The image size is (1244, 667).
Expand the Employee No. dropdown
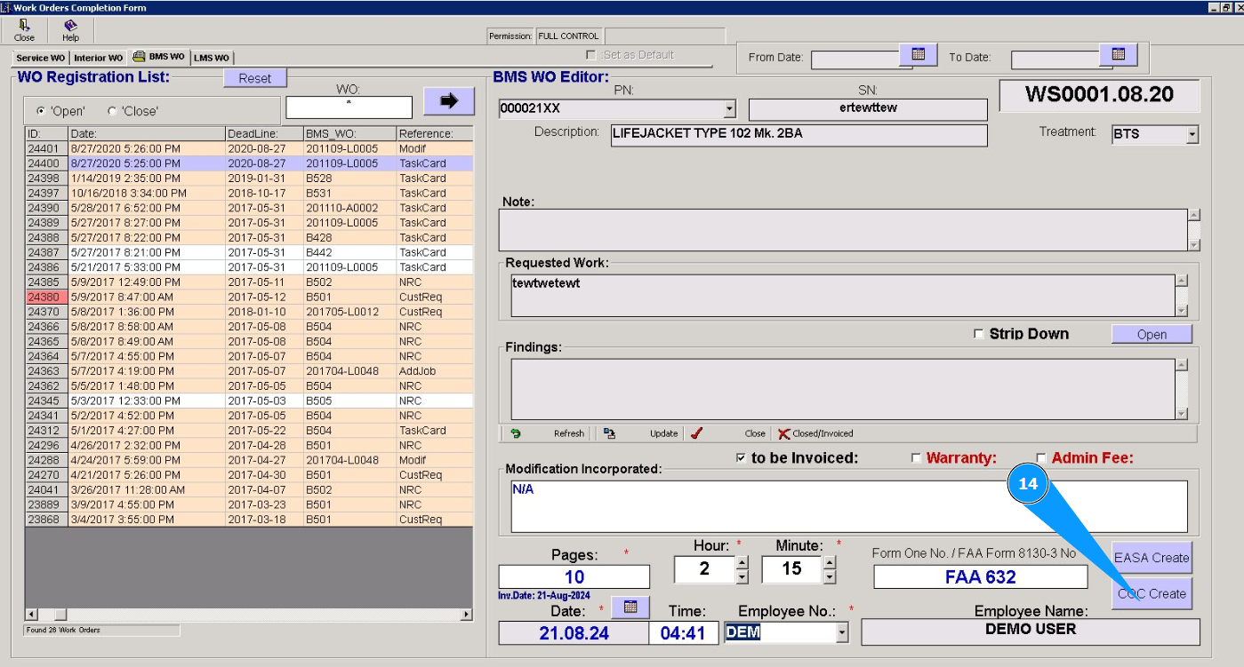click(x=842, y=632)
